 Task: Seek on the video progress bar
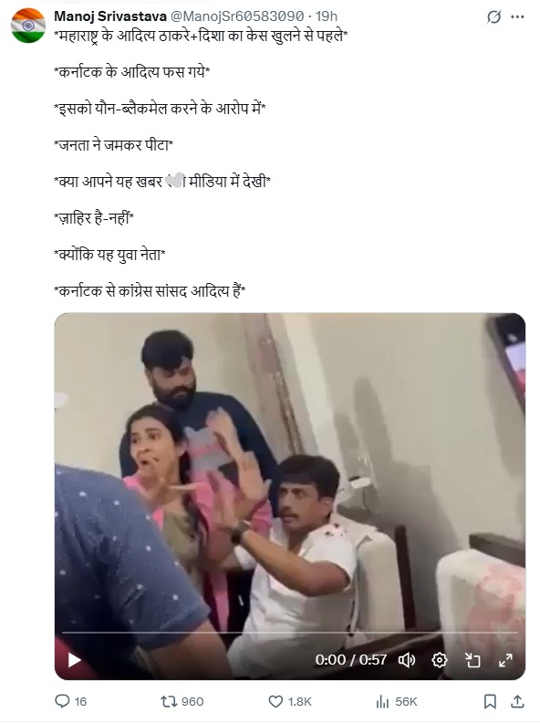tap(290, 633)
